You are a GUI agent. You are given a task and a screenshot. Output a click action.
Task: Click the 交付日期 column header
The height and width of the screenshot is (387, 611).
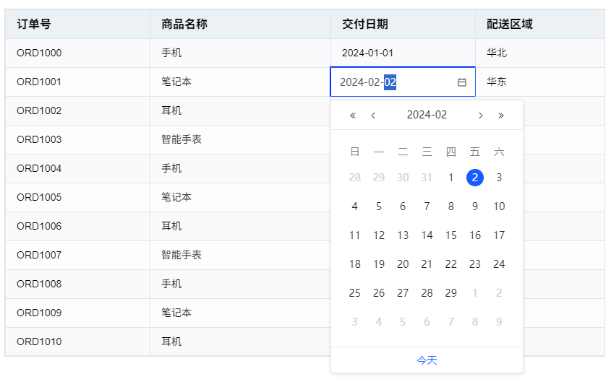pos(365,24)
